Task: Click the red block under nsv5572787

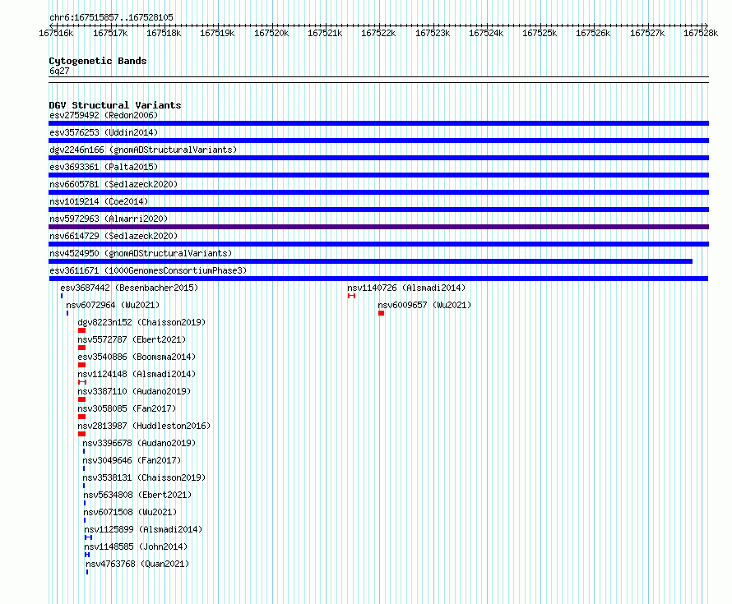Action: [x=81, y=348]
